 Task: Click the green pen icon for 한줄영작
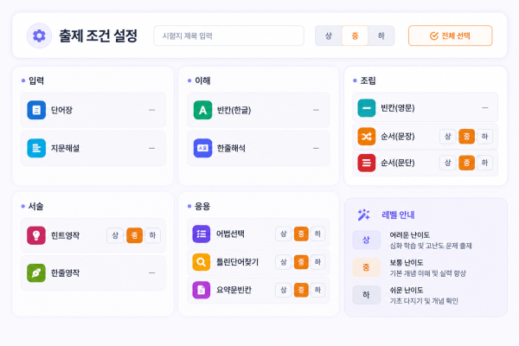pos(36,272)
